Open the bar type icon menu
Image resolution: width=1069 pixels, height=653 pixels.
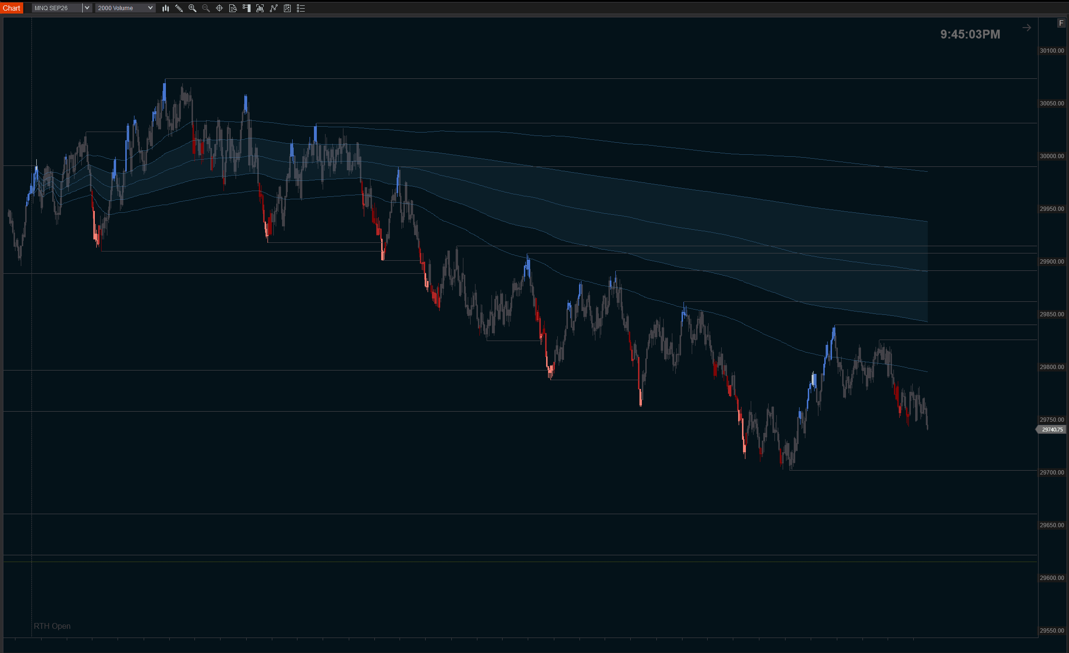click(x=165, y=8)
